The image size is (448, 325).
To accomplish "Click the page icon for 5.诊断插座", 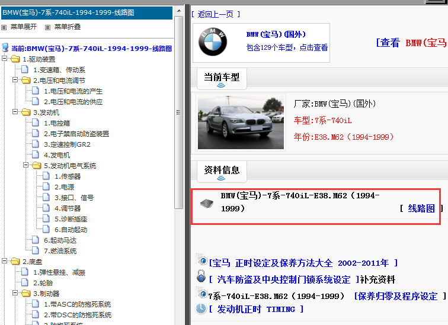I will pos(46,218).
